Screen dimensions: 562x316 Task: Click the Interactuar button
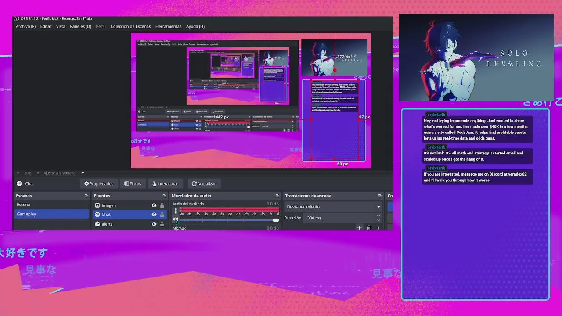coord(165,184)
